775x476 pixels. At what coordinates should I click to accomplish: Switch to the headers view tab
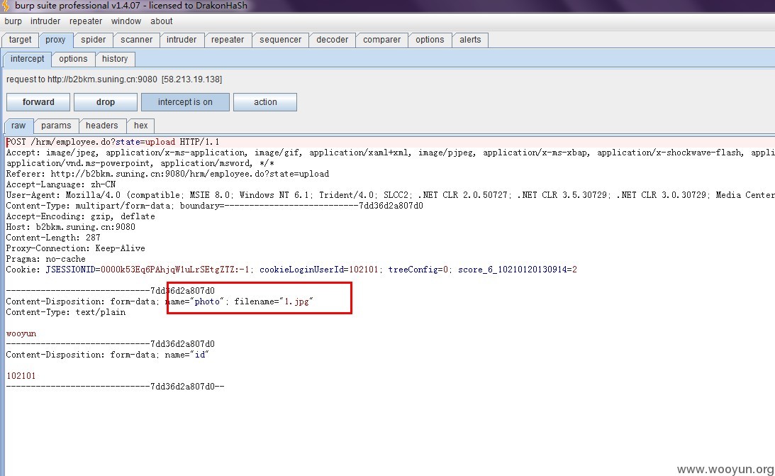click(102, 126)
